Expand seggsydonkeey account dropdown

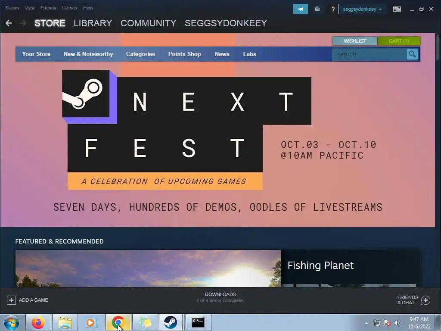point(362,9)
